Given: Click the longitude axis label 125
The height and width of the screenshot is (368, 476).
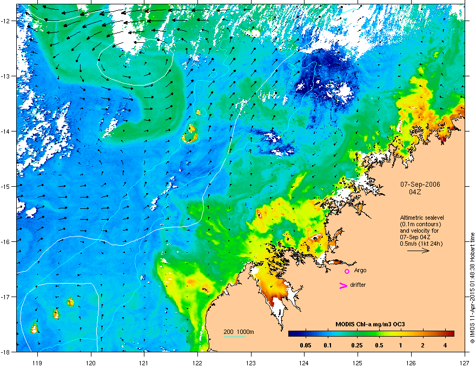Looking at the screenshot, I should tap(358, 363).
